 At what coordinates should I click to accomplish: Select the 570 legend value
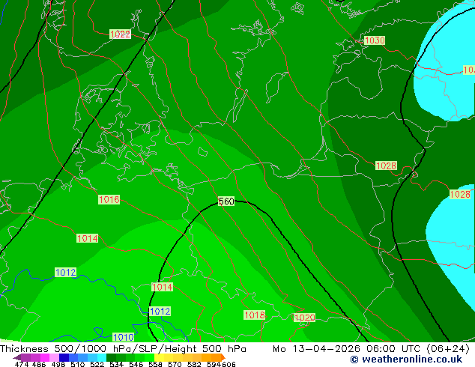click(x=175, y=364)
